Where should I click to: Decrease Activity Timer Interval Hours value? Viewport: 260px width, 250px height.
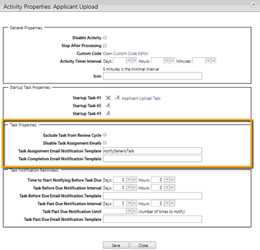[x=167, y=61]
